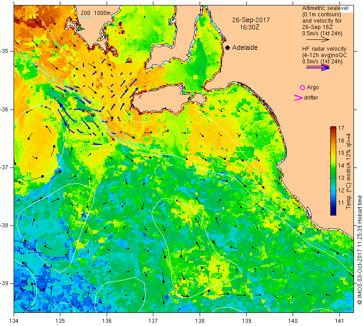363x326 pixels.
Task: Click the green 14 degree section of the colorbar
Action: click(333, 165)
